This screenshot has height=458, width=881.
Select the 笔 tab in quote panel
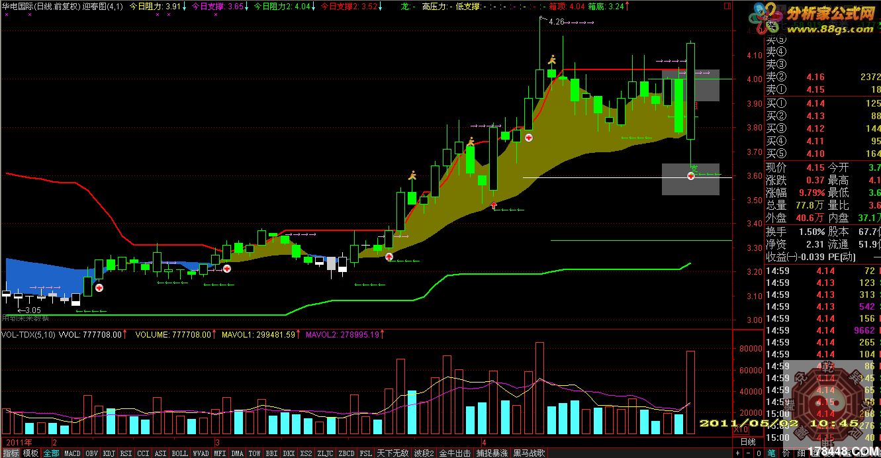coord(772,453)
